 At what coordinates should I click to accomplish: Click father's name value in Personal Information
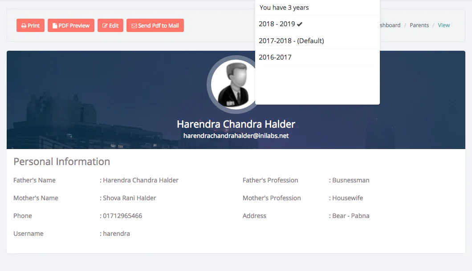coord(141,180)
